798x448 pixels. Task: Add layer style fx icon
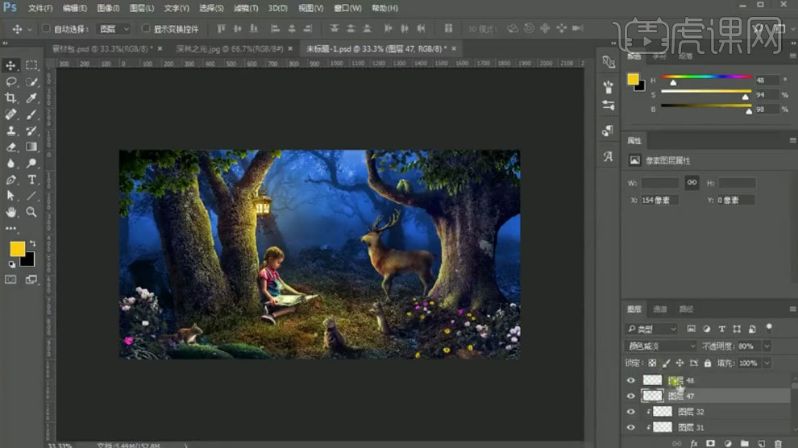coord(694,443)
